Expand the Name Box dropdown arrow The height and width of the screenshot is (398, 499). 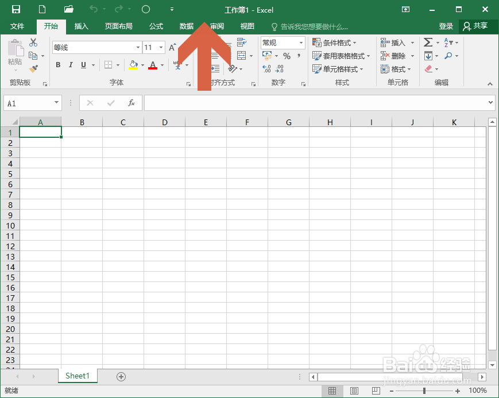click(56, 103)
